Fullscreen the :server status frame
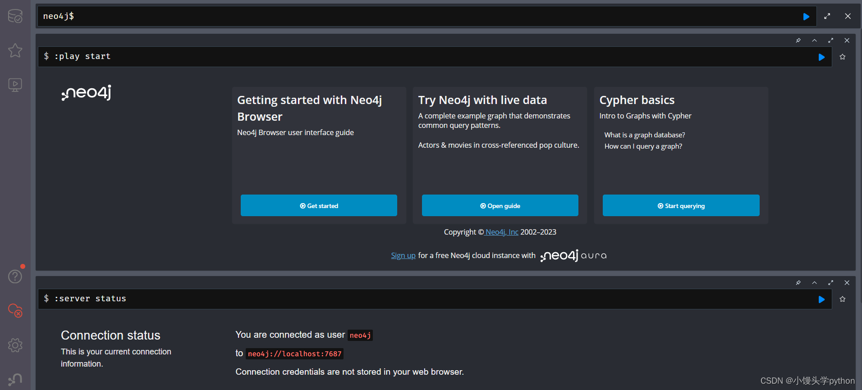 831,283
